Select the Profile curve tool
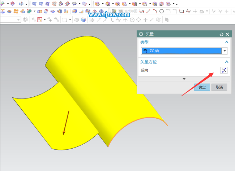Image resolution: width=235 pixels, height=171 pixels. pyautogui.click(x=142, y=11)
